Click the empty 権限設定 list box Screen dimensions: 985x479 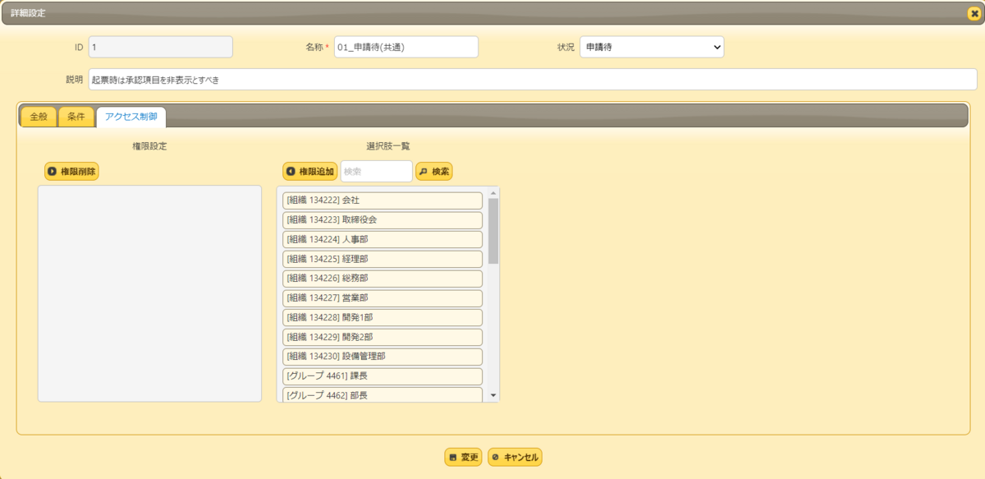pyautogui.click(x=149, y=293)
